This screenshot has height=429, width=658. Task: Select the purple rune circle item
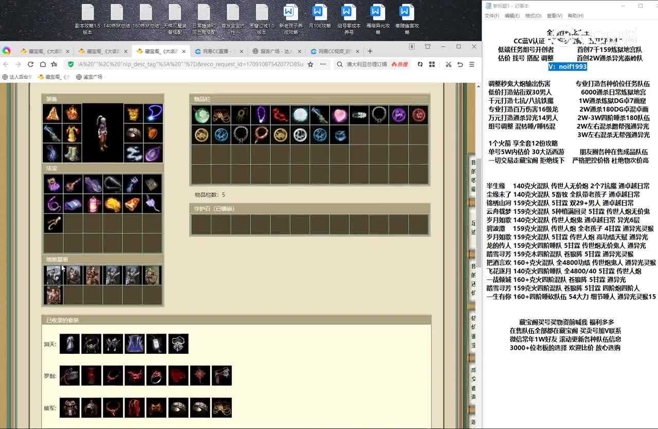pyautogui.click(x=398, y=115)
